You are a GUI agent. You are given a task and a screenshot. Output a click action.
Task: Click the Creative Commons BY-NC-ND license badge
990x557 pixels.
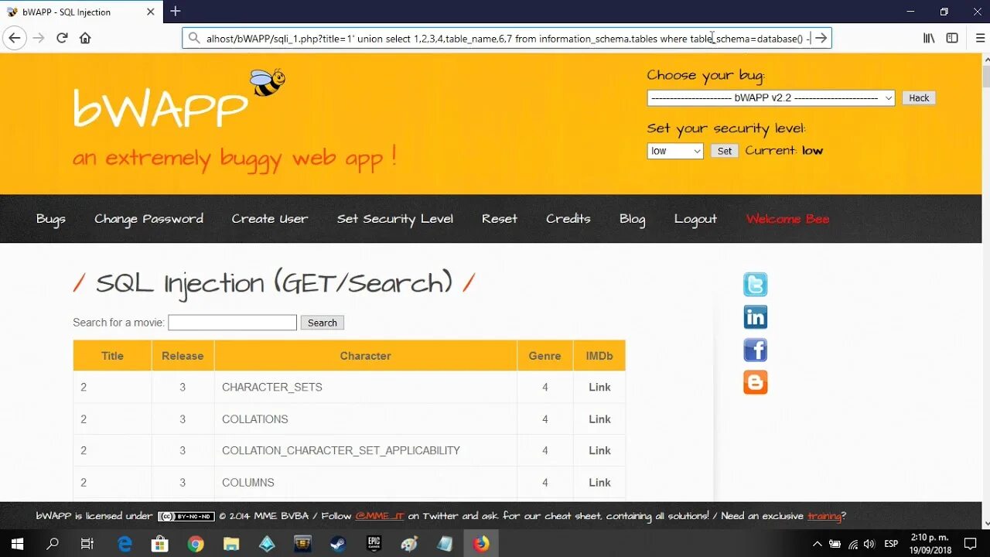(x=186, y=516)
